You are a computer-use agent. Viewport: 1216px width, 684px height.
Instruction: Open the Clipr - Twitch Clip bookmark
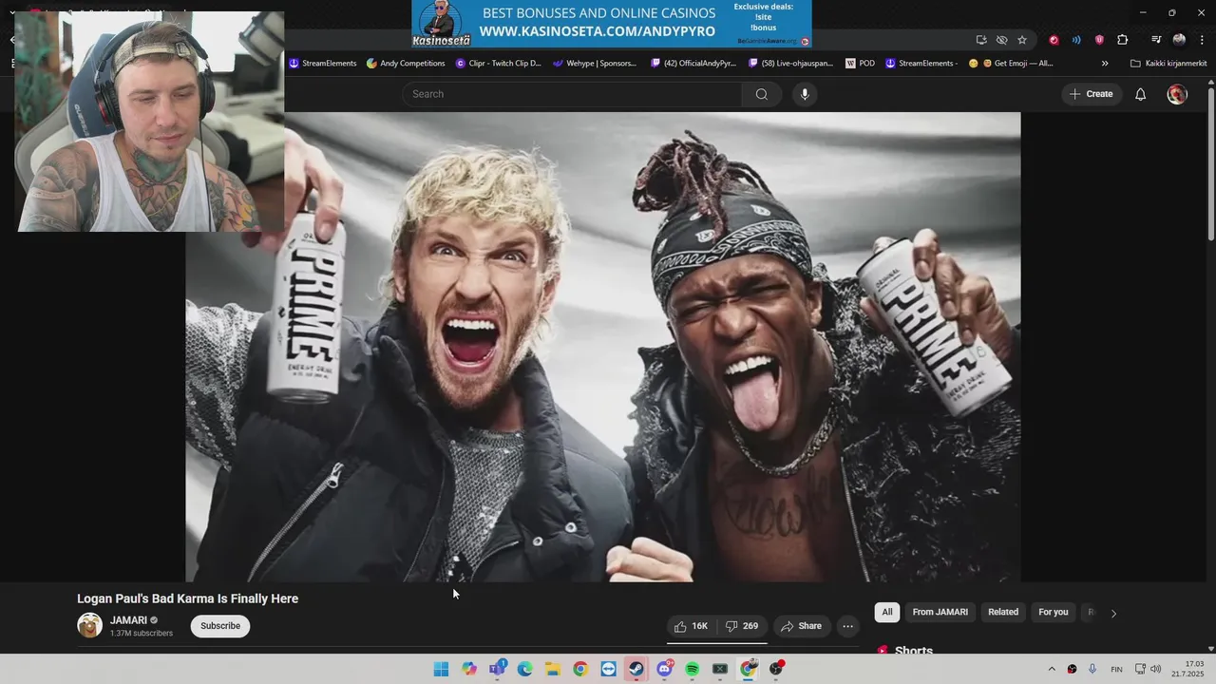(x=499, y=64)
